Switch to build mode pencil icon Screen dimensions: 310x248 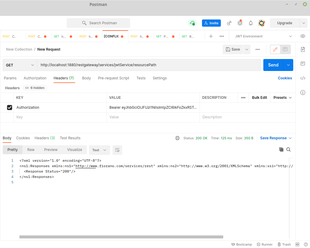tap(275, 49)
